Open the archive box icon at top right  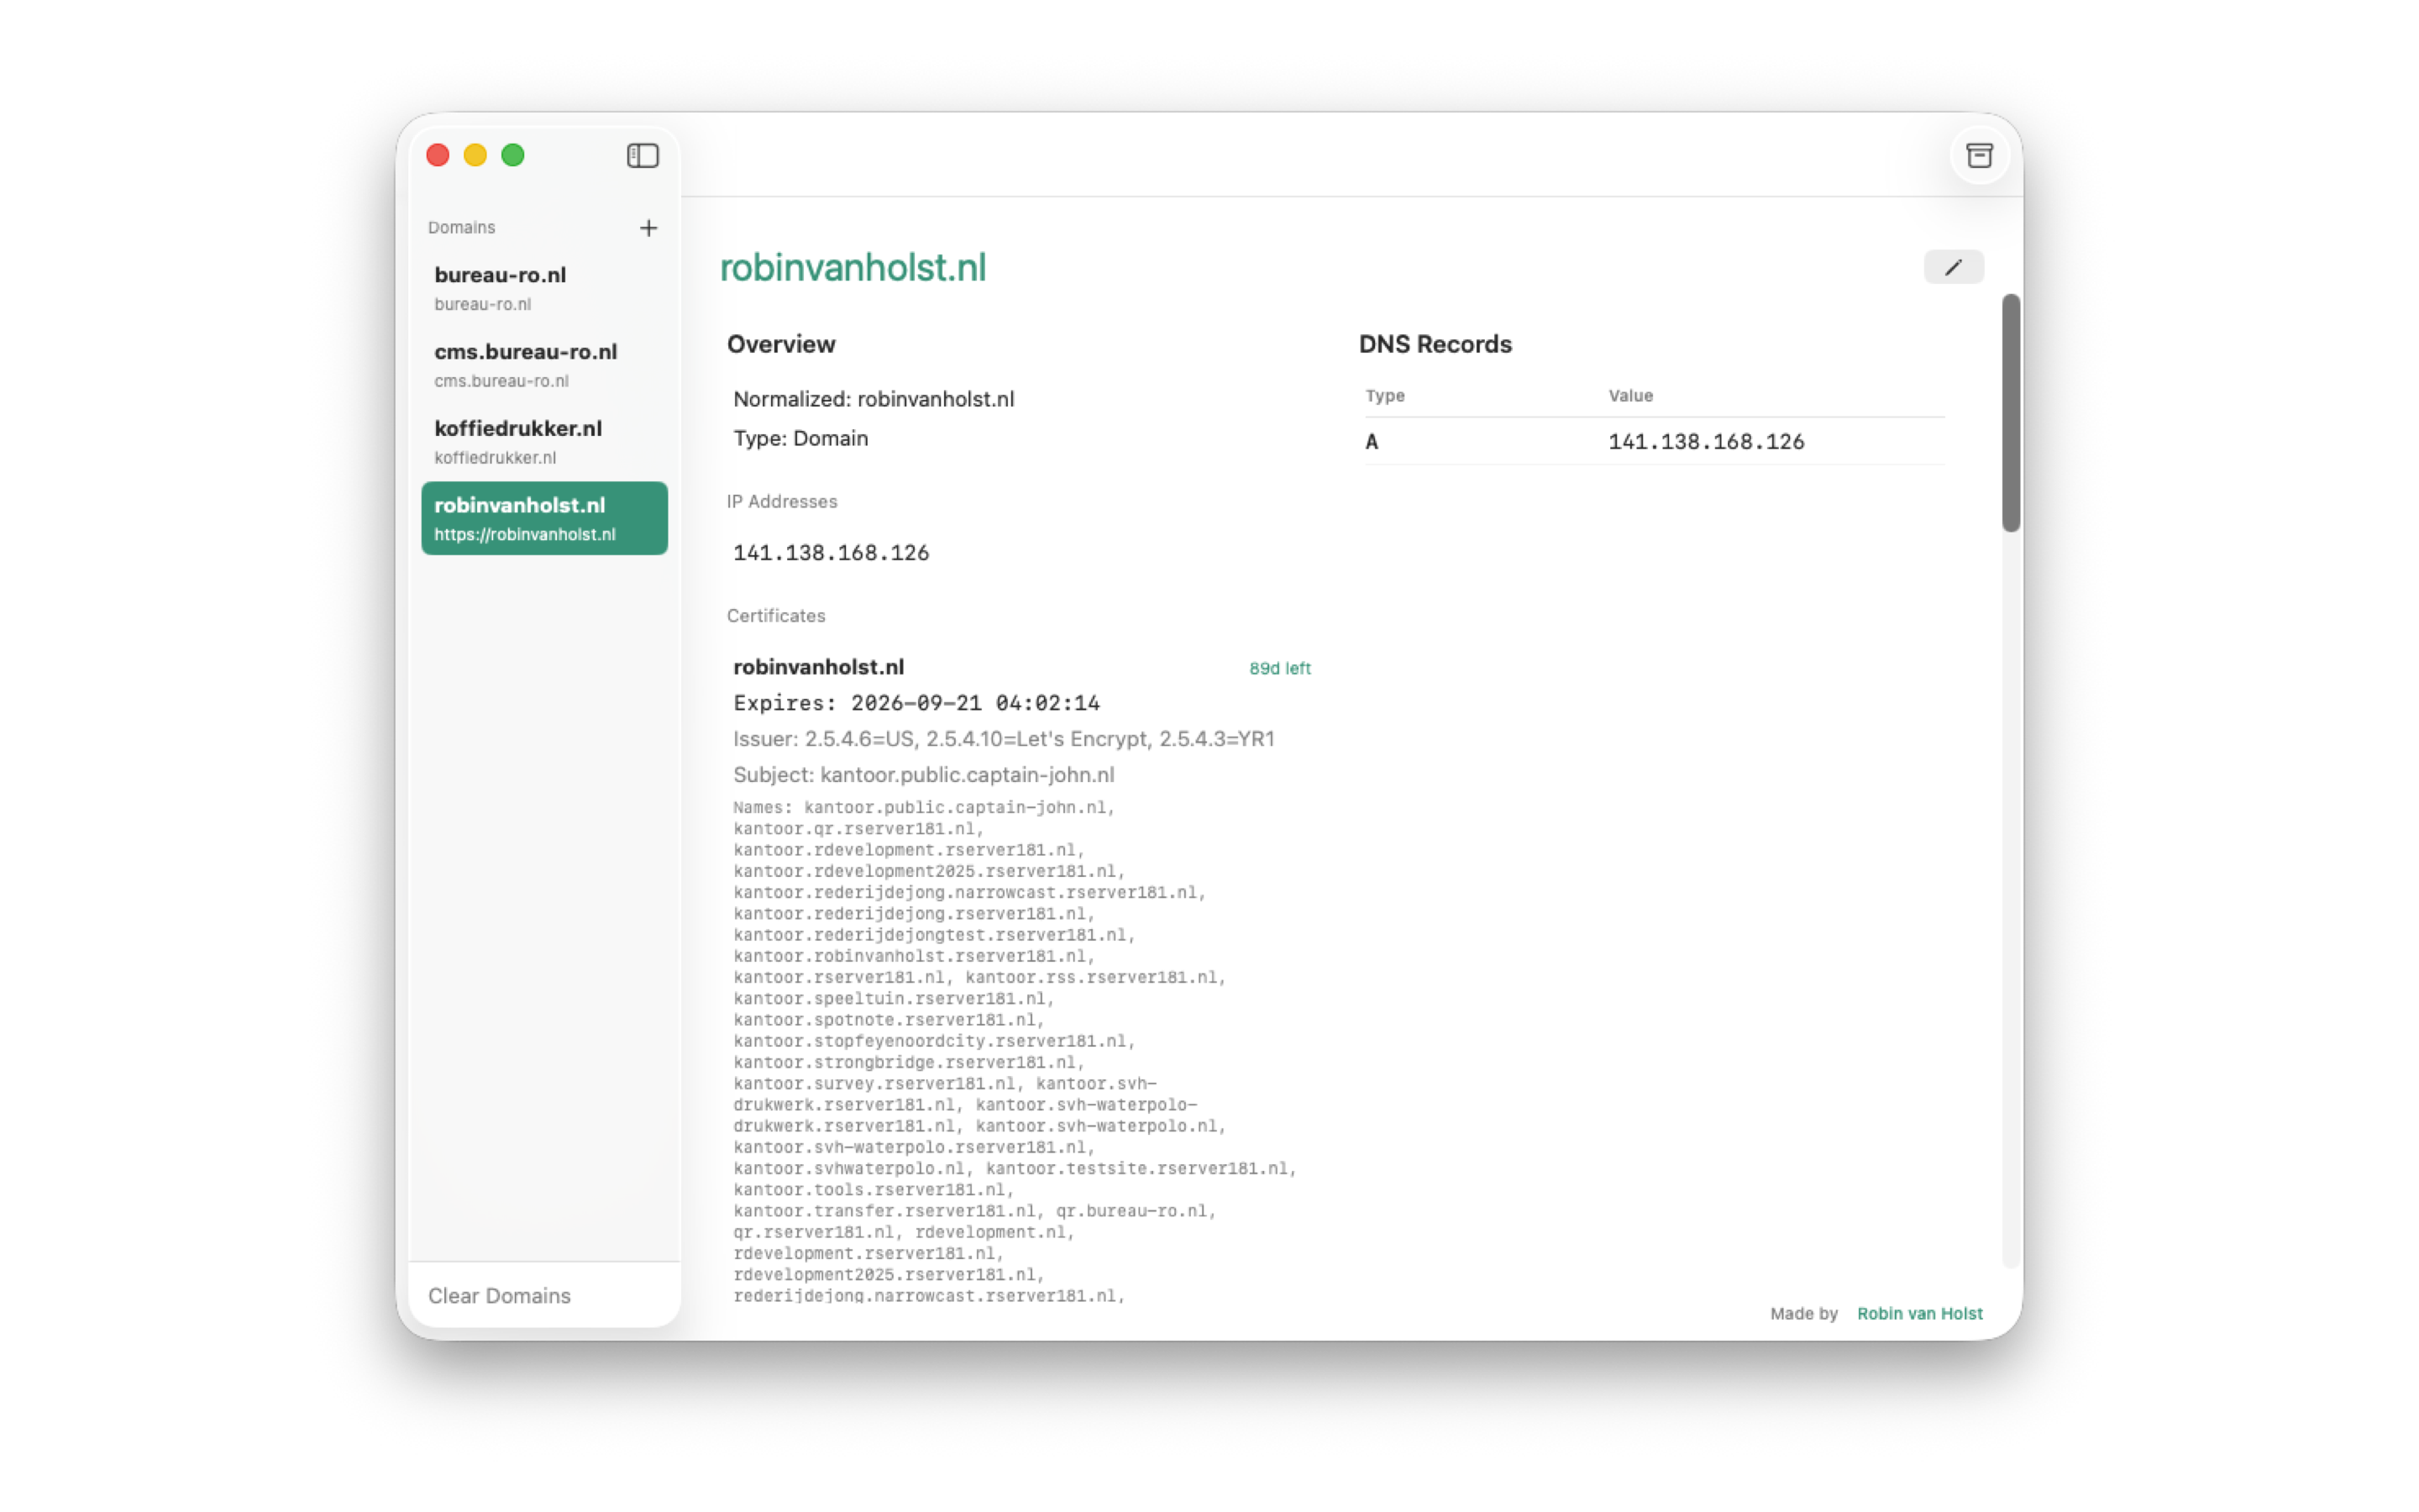tap(1979, 155)
